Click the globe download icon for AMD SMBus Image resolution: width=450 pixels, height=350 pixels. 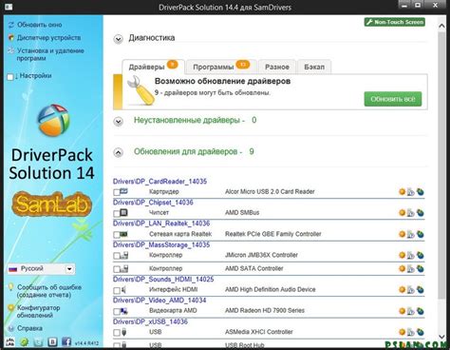click(x=421, y=213)
